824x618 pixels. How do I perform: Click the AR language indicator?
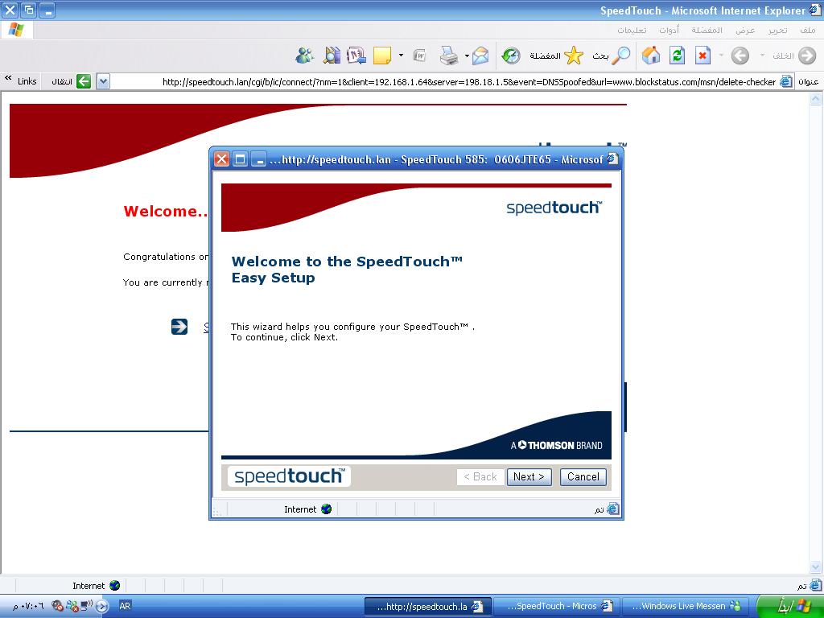[125, 606]
